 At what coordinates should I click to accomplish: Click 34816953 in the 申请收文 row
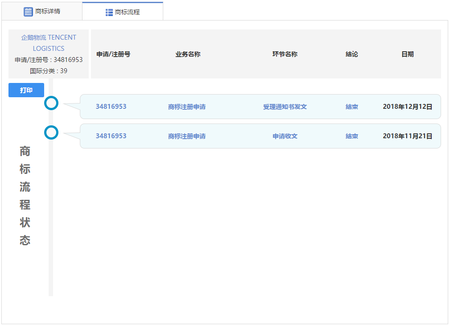[x=111, y=136]
